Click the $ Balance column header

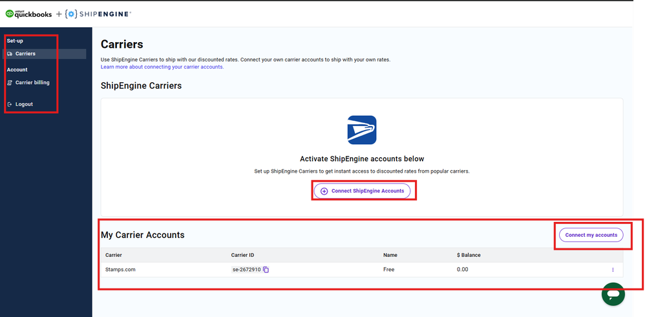pyautogui.click(x=469, y=256)
